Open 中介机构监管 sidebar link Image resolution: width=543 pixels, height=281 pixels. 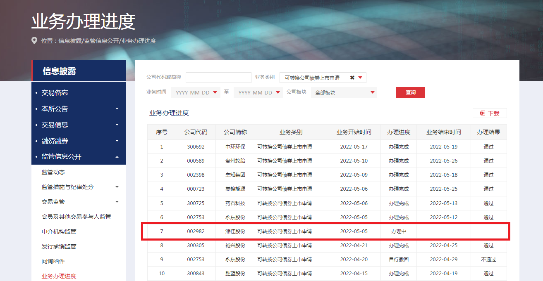(x=59, y=231)
